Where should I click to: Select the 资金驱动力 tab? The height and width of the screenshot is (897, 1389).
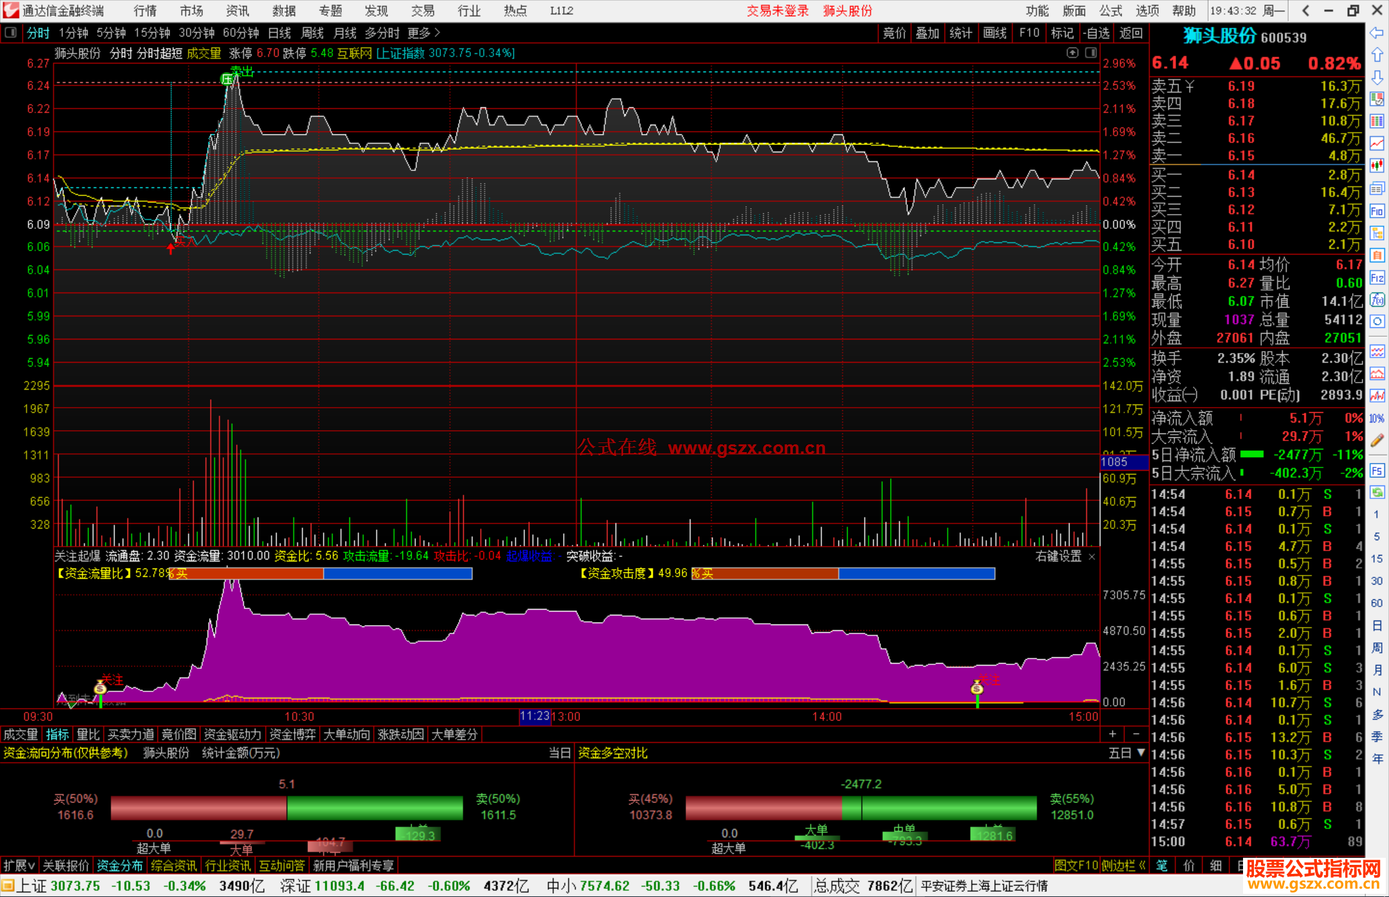coord(233,734)
